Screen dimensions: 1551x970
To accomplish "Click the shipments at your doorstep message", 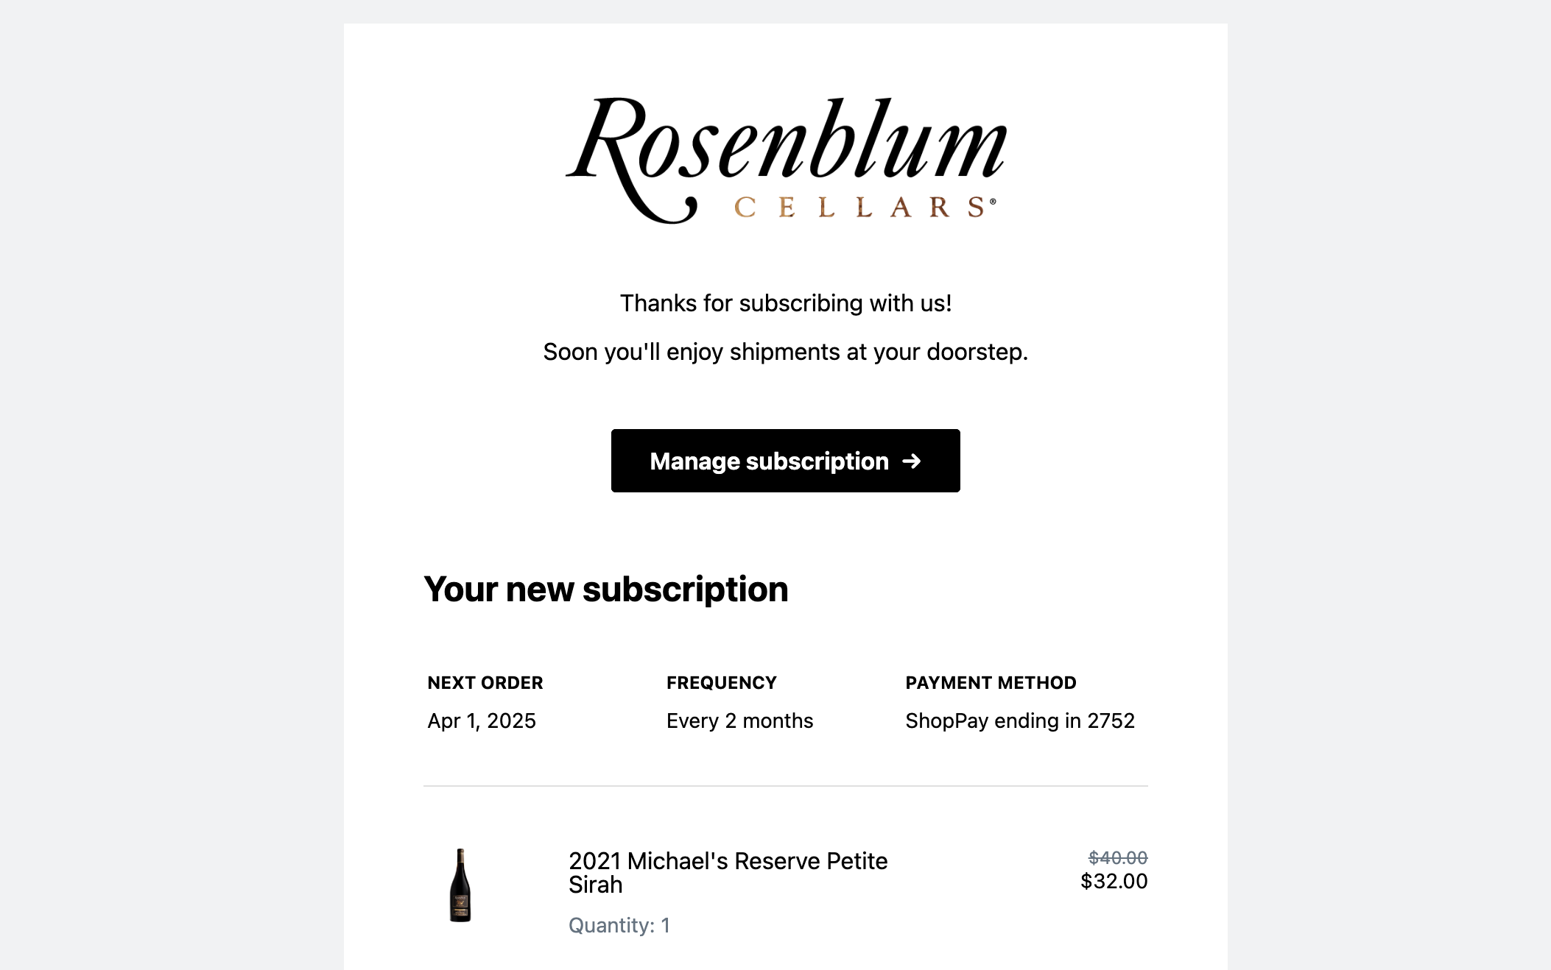I will [x=785, y=352].
